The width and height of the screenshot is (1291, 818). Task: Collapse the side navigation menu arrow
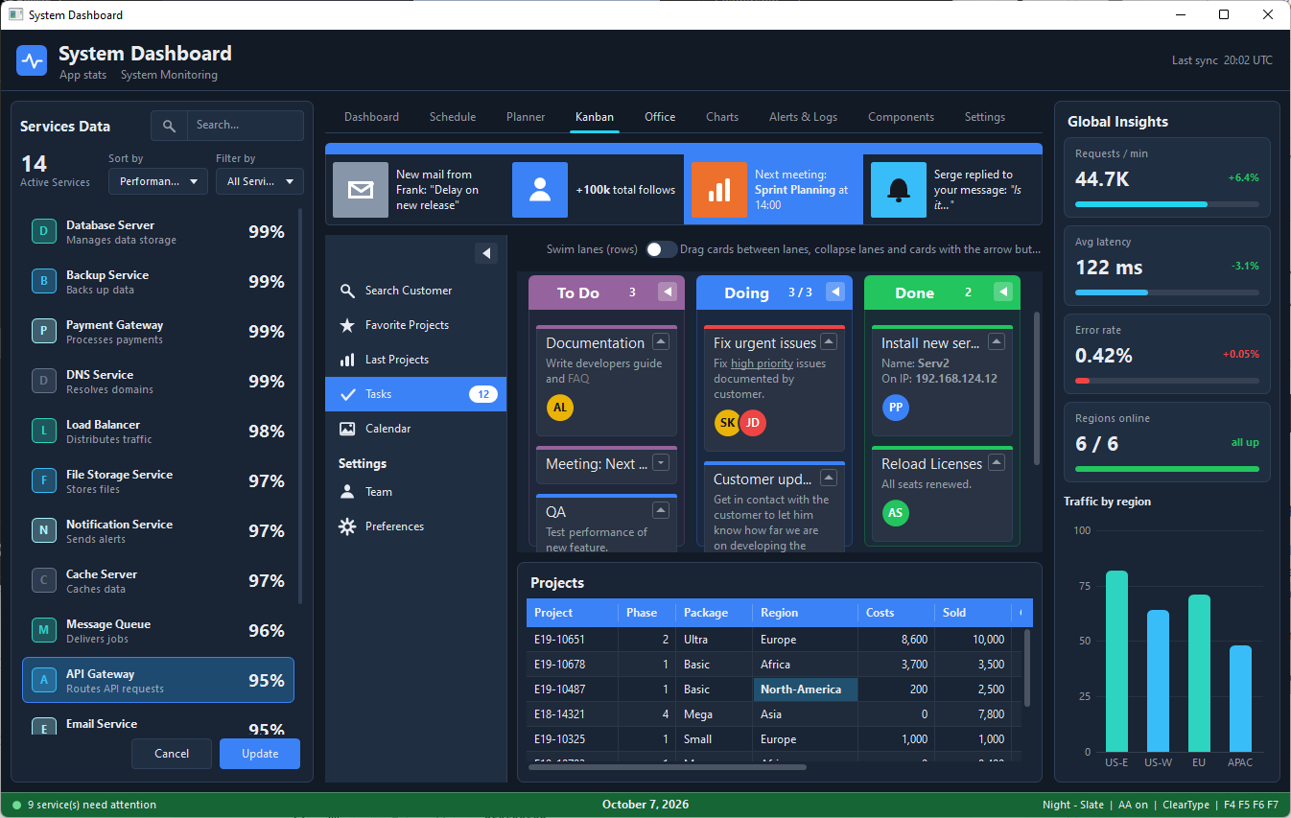tap(486, 253)
